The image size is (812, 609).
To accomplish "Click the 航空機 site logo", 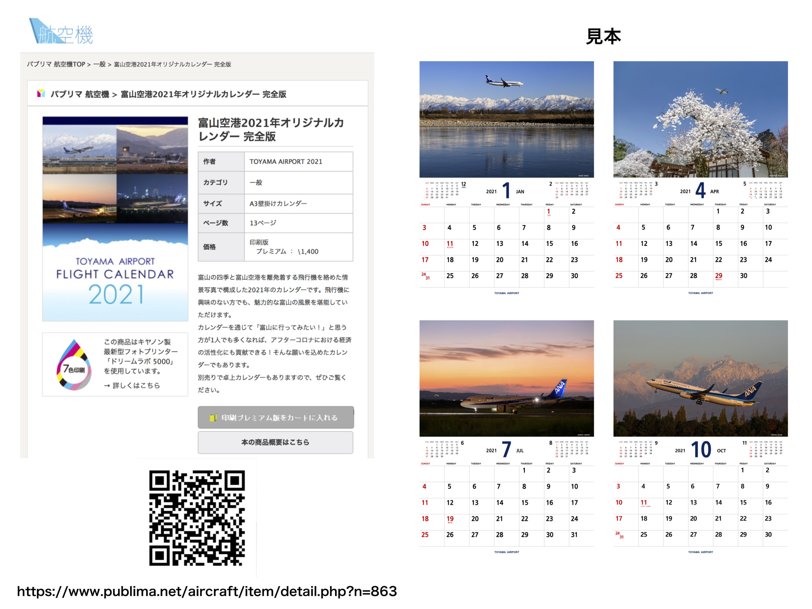I will pyautogui.click(x=61, y=32).
